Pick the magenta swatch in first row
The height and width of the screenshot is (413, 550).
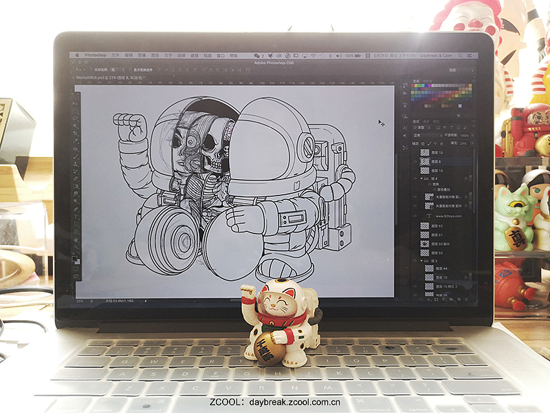(429, 85)
